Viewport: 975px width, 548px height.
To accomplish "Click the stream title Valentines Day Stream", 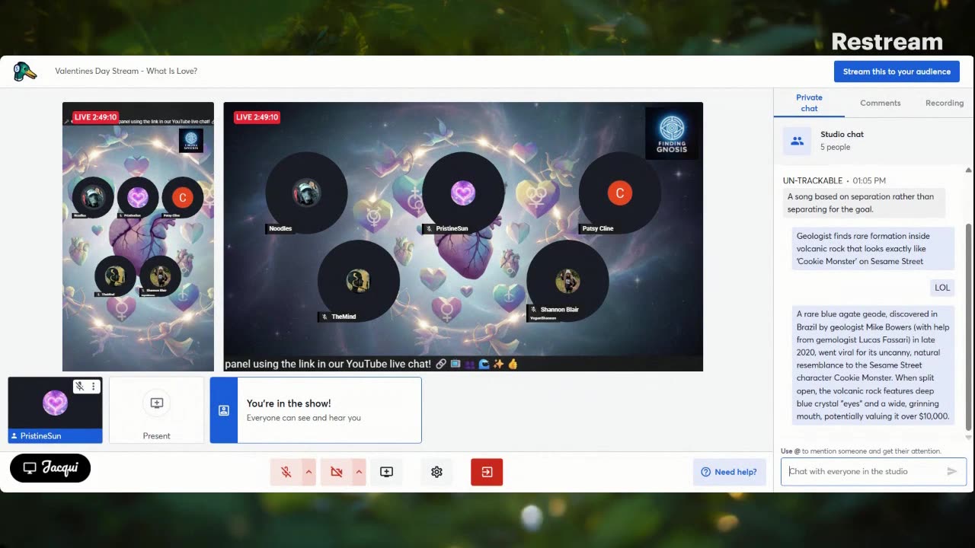I will pyautogui.click(x=126, y=71).
